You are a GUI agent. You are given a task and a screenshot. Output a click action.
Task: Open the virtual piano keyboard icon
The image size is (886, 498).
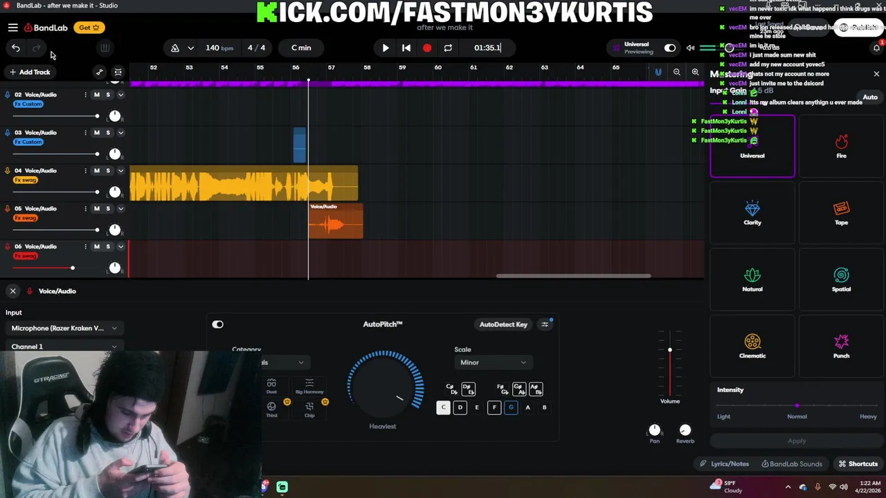tap(105, 48)
